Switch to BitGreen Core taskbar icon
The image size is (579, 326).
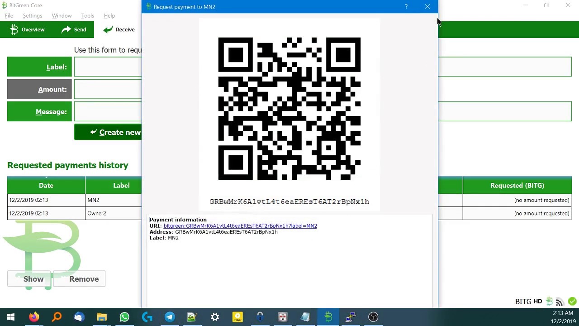click(x=328, y=317)
